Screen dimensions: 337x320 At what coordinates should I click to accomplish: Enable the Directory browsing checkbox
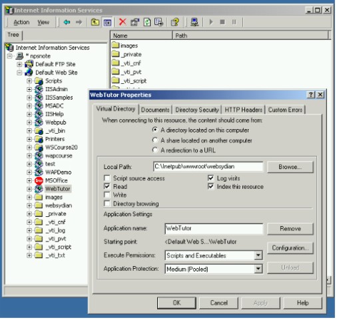coord(107,204)
